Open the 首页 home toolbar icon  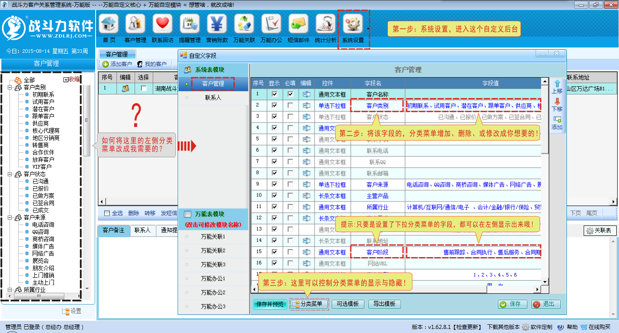click(109, 23)
